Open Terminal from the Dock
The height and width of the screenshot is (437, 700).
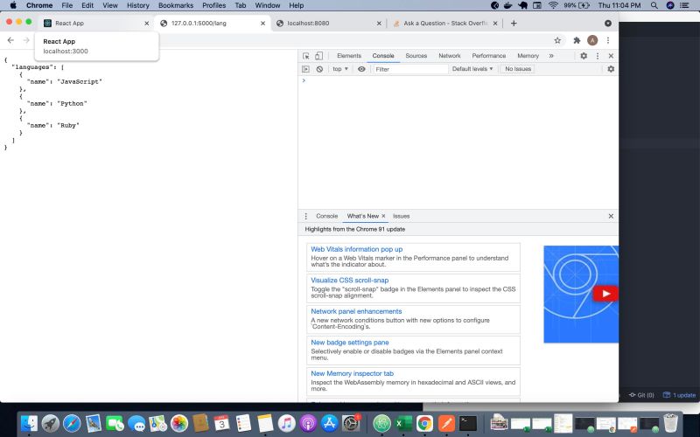pyautogui.click(x=468, y=423)
